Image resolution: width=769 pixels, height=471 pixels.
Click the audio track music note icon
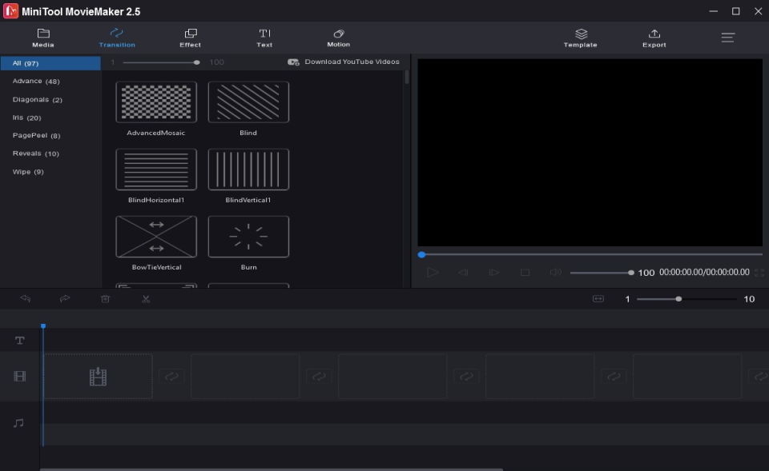(x=18, y=422)
